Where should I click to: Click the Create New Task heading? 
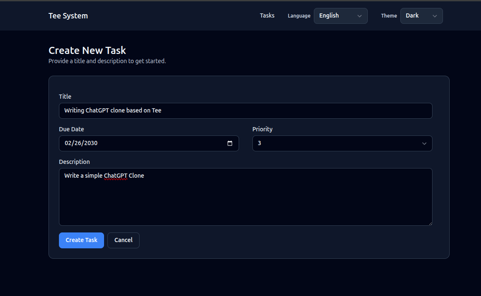point(87,50)
